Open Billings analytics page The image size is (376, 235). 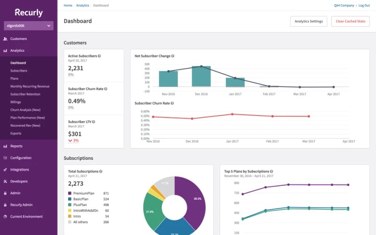[16, 102]
